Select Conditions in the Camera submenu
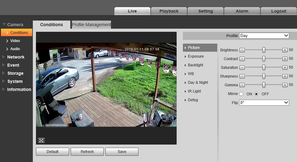Image resolution: width=297 pixels, height=162 pixels. pos(17,32)
